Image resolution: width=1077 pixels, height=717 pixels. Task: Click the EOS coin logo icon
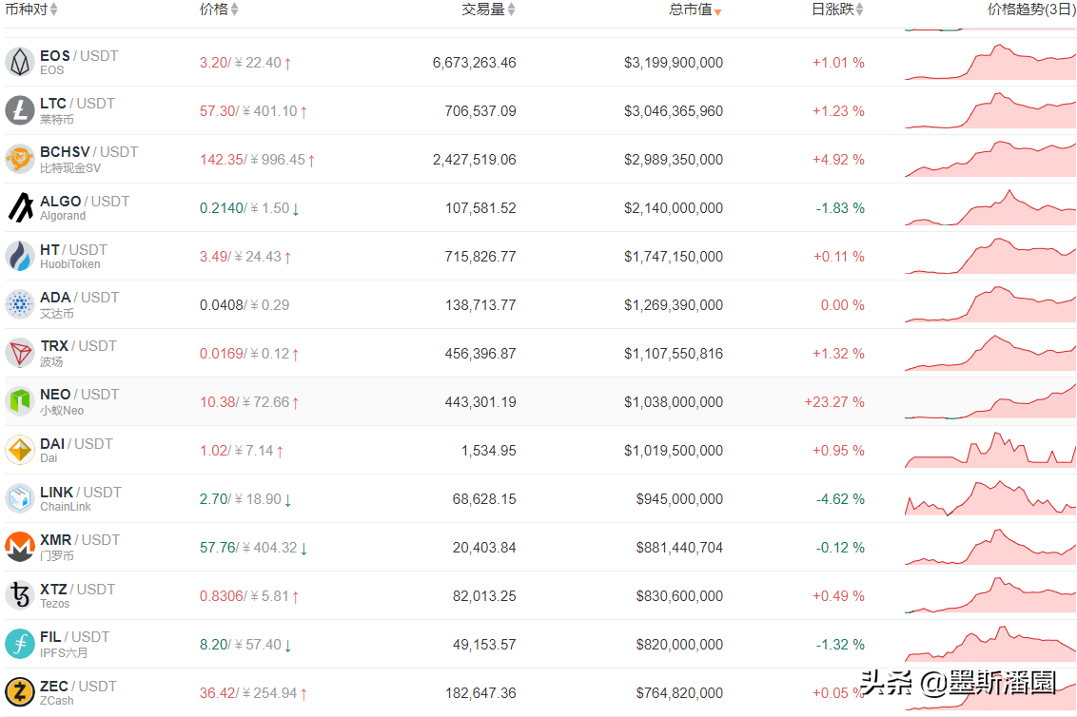coord(20,61)
